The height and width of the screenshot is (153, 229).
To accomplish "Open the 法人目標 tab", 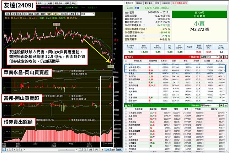I will 179,3.
